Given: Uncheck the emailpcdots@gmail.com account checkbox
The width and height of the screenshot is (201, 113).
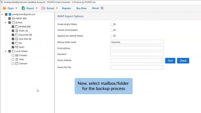Looking at the screenshot, I should point(6,14).
